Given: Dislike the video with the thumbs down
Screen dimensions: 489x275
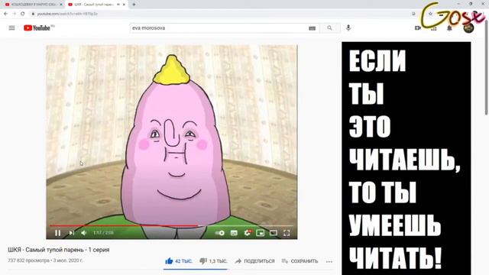Looking at the screenshot, I should (x=213, y=261).
